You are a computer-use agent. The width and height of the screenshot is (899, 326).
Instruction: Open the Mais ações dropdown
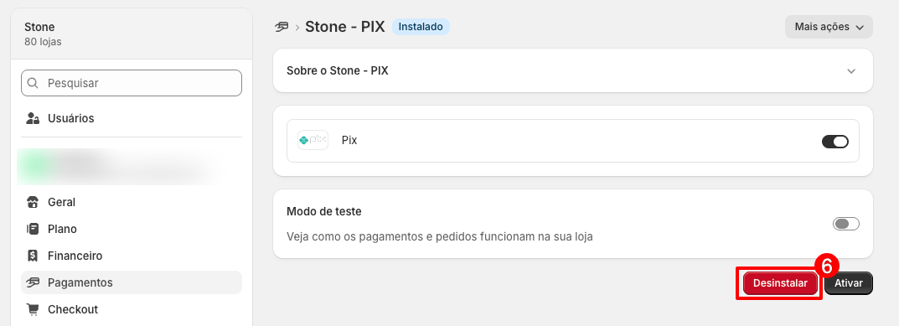click(829, 27)
